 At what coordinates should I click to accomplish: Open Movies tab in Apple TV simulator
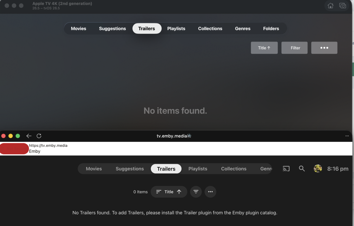pyautogui.click(x=78, y=29)
